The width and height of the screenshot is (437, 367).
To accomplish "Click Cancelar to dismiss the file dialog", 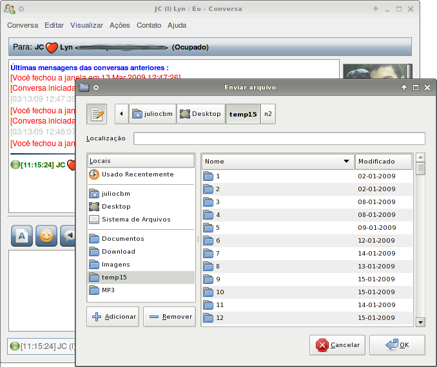I will (337, 345).
